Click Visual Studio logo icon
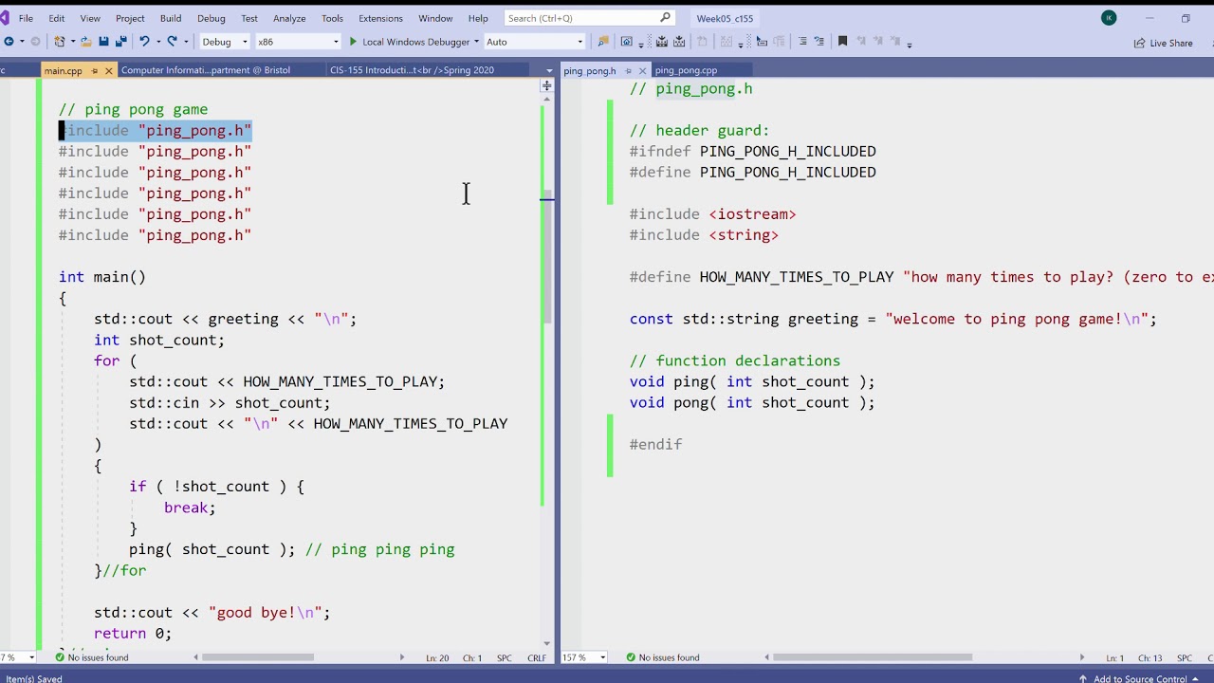Image resolution: width=1214 pixels, height=683 pixels. [4, 17]
